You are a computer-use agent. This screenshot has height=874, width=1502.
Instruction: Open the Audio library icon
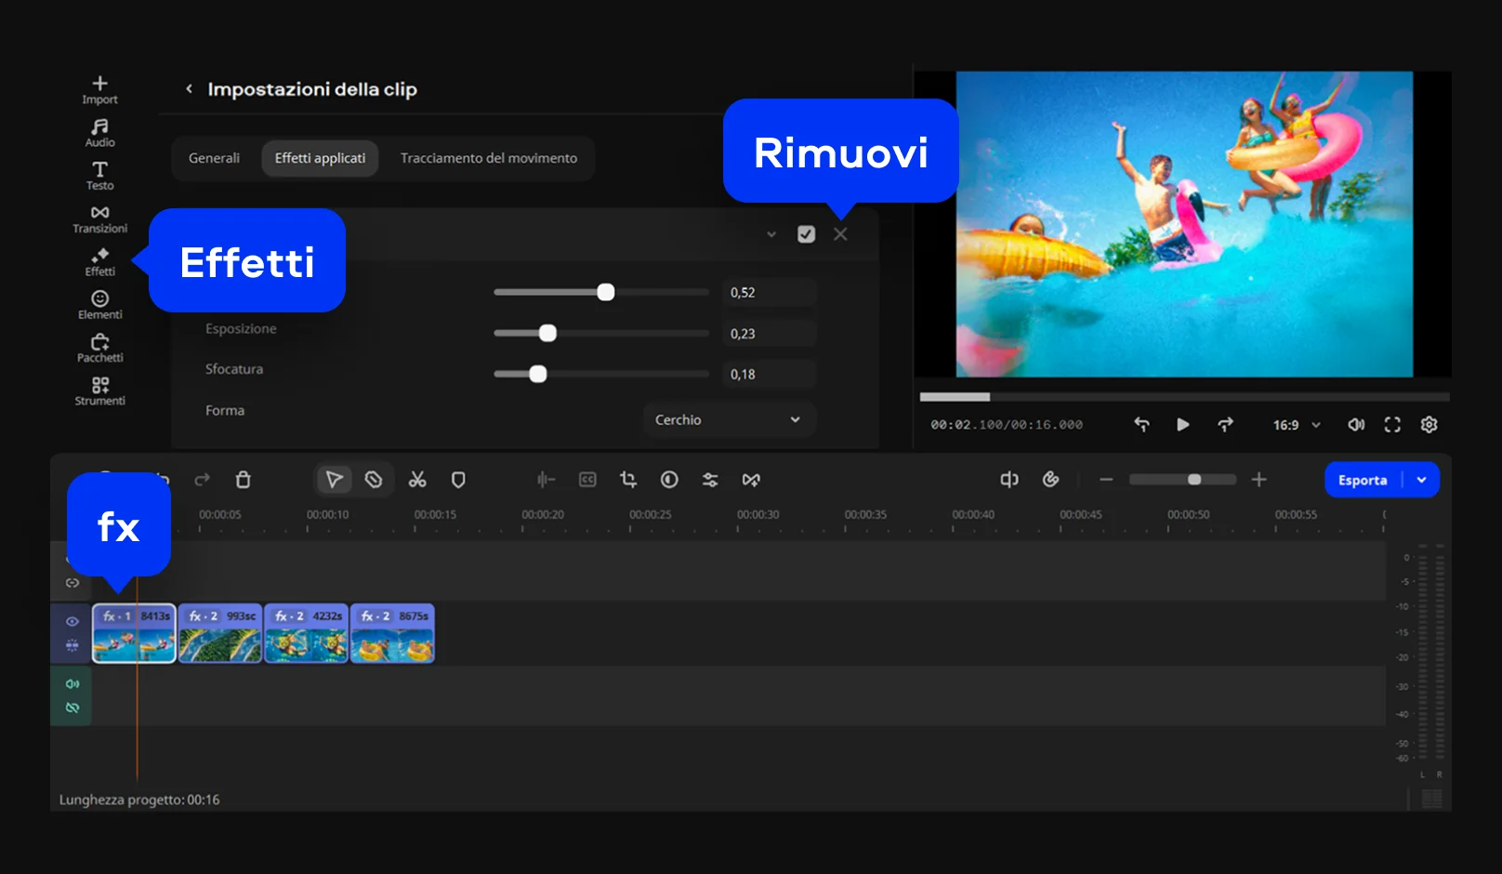pyautogui.click(x=99, y=132)
